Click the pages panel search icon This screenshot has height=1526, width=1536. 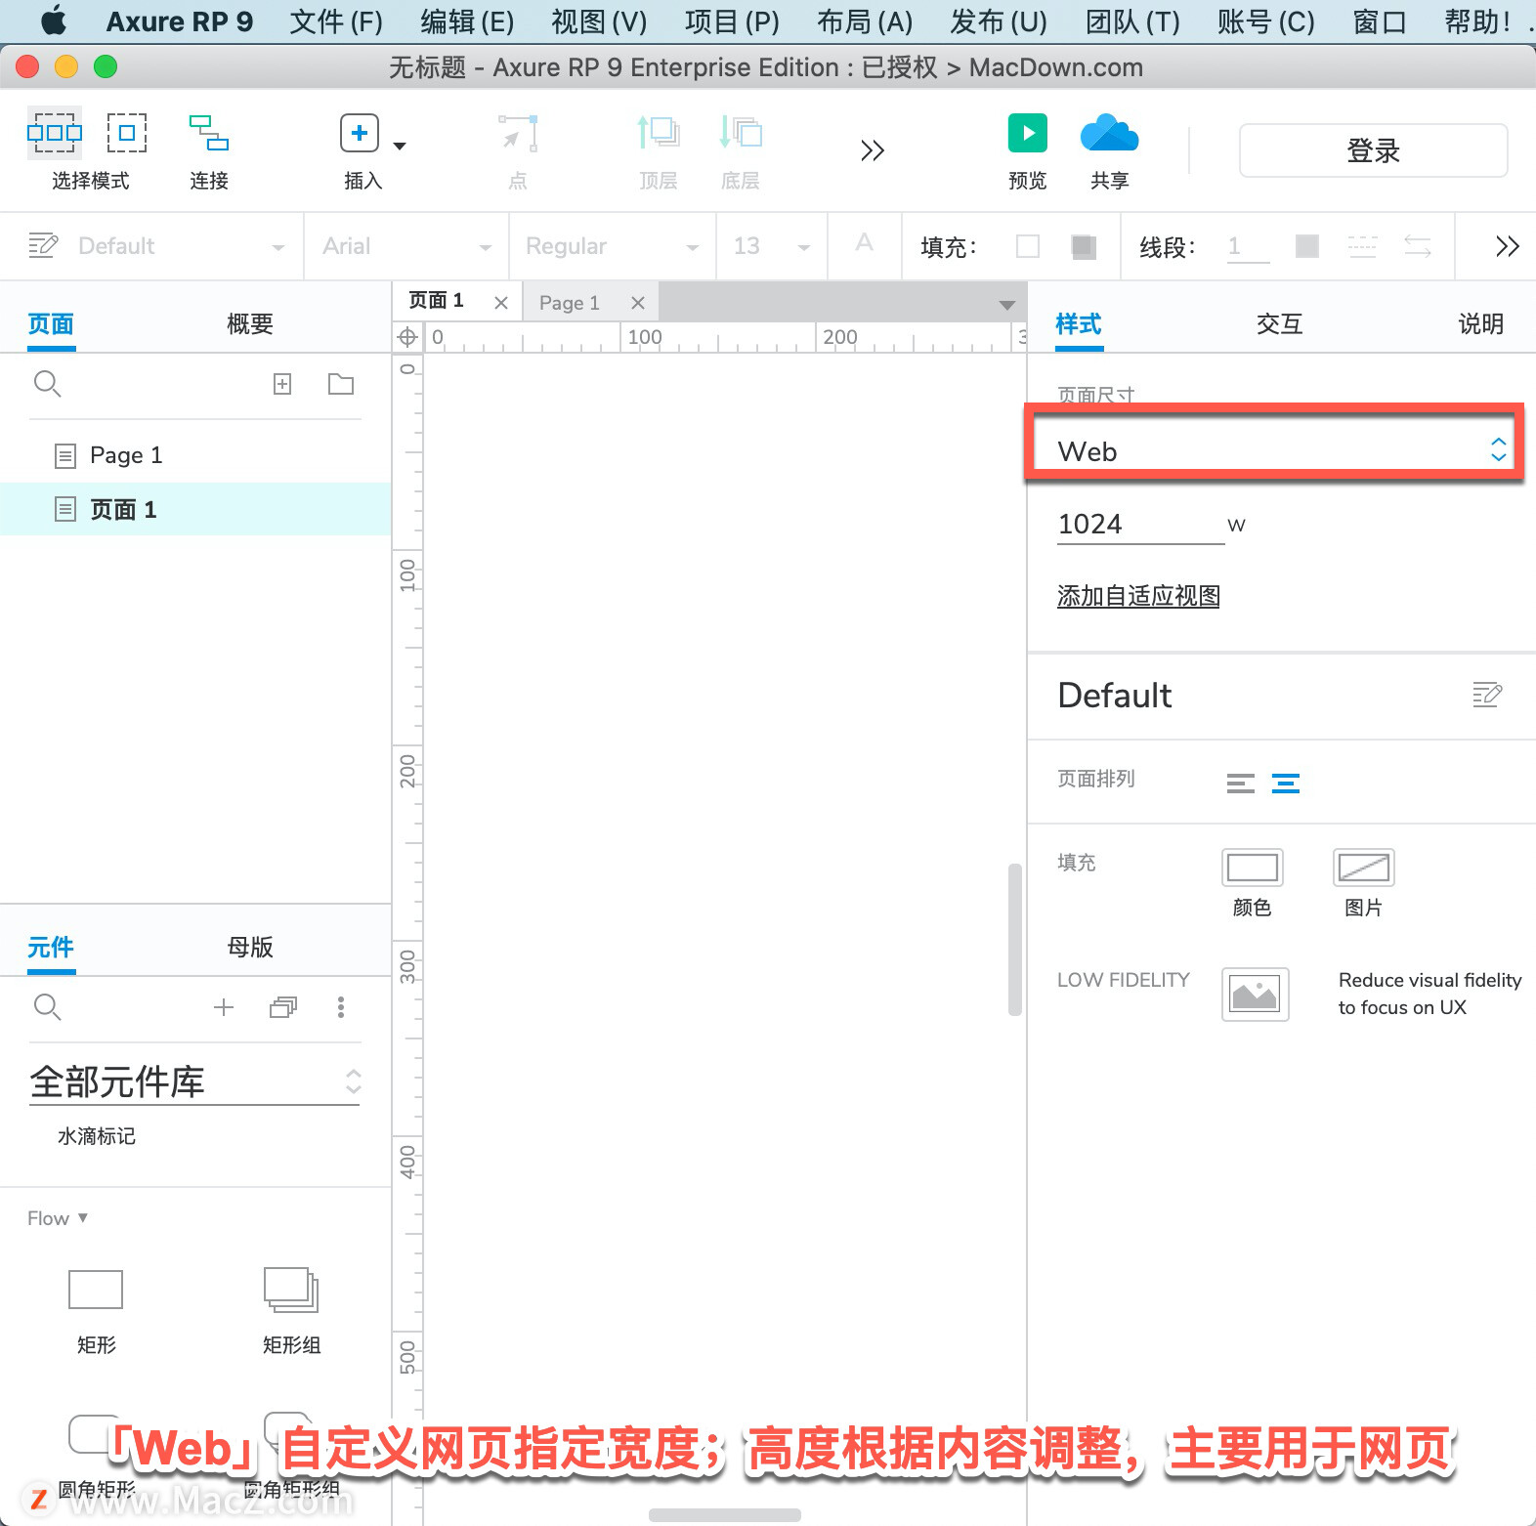coord(47,384)
